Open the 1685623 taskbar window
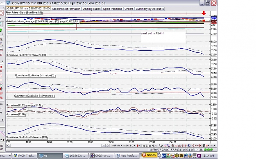 (x=75, y=155)
